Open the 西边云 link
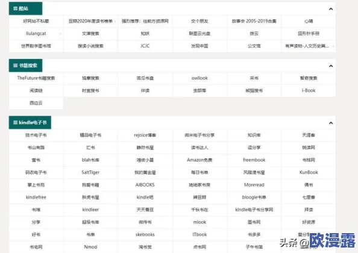Image resolution: width=358 pixels, height=253 pixels. point(36,103)
